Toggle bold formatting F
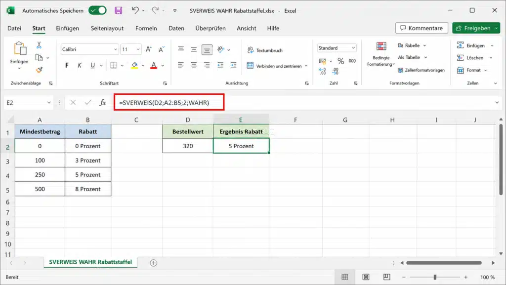The width and height of the screenshot is (506, 285). [67, 66]
